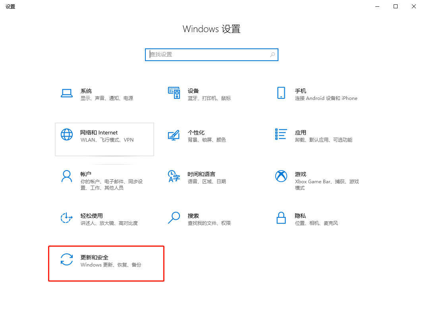Click the 语音、区域、日期 description
This screenshot has width=423, height=330.
(x=207, y=182)
